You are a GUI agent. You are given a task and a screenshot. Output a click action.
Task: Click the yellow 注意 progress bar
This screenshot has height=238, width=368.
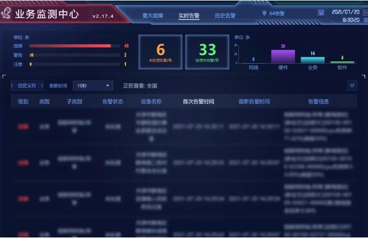[30, 64]
